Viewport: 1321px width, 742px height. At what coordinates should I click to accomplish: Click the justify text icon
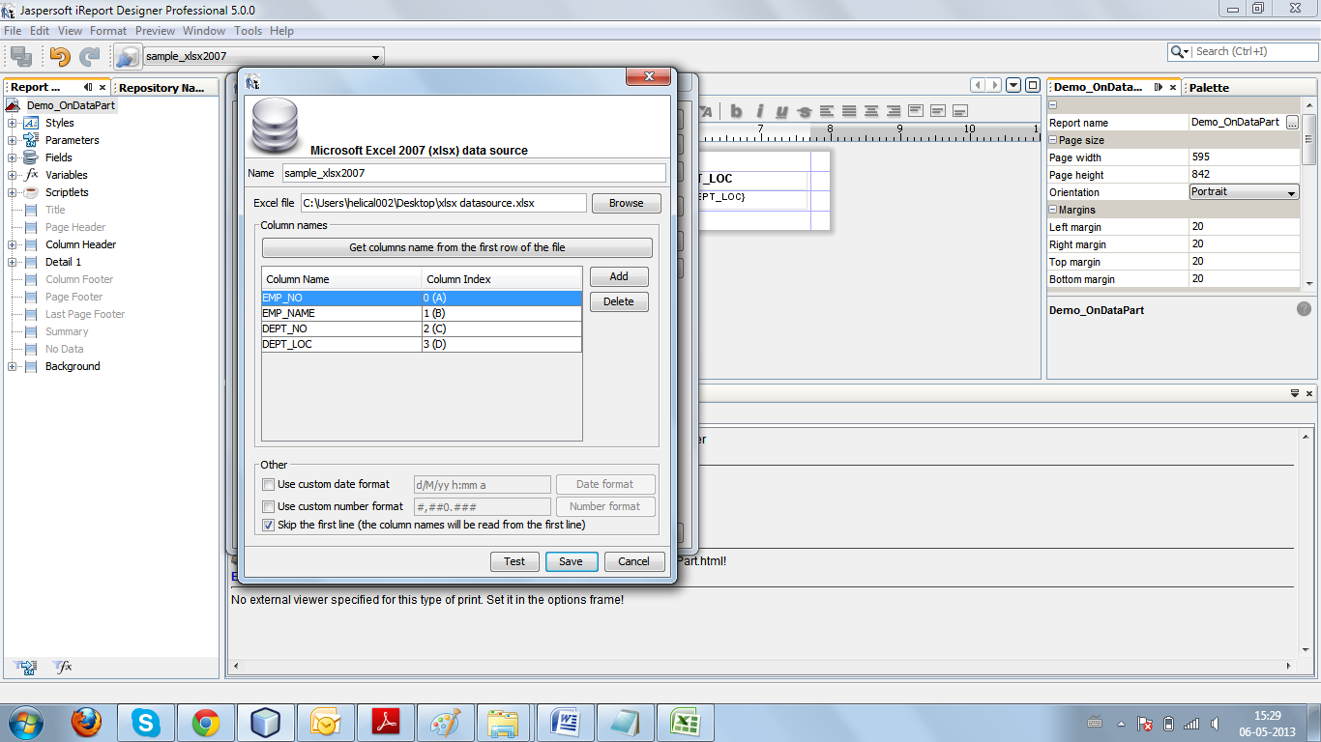point(849,111)
